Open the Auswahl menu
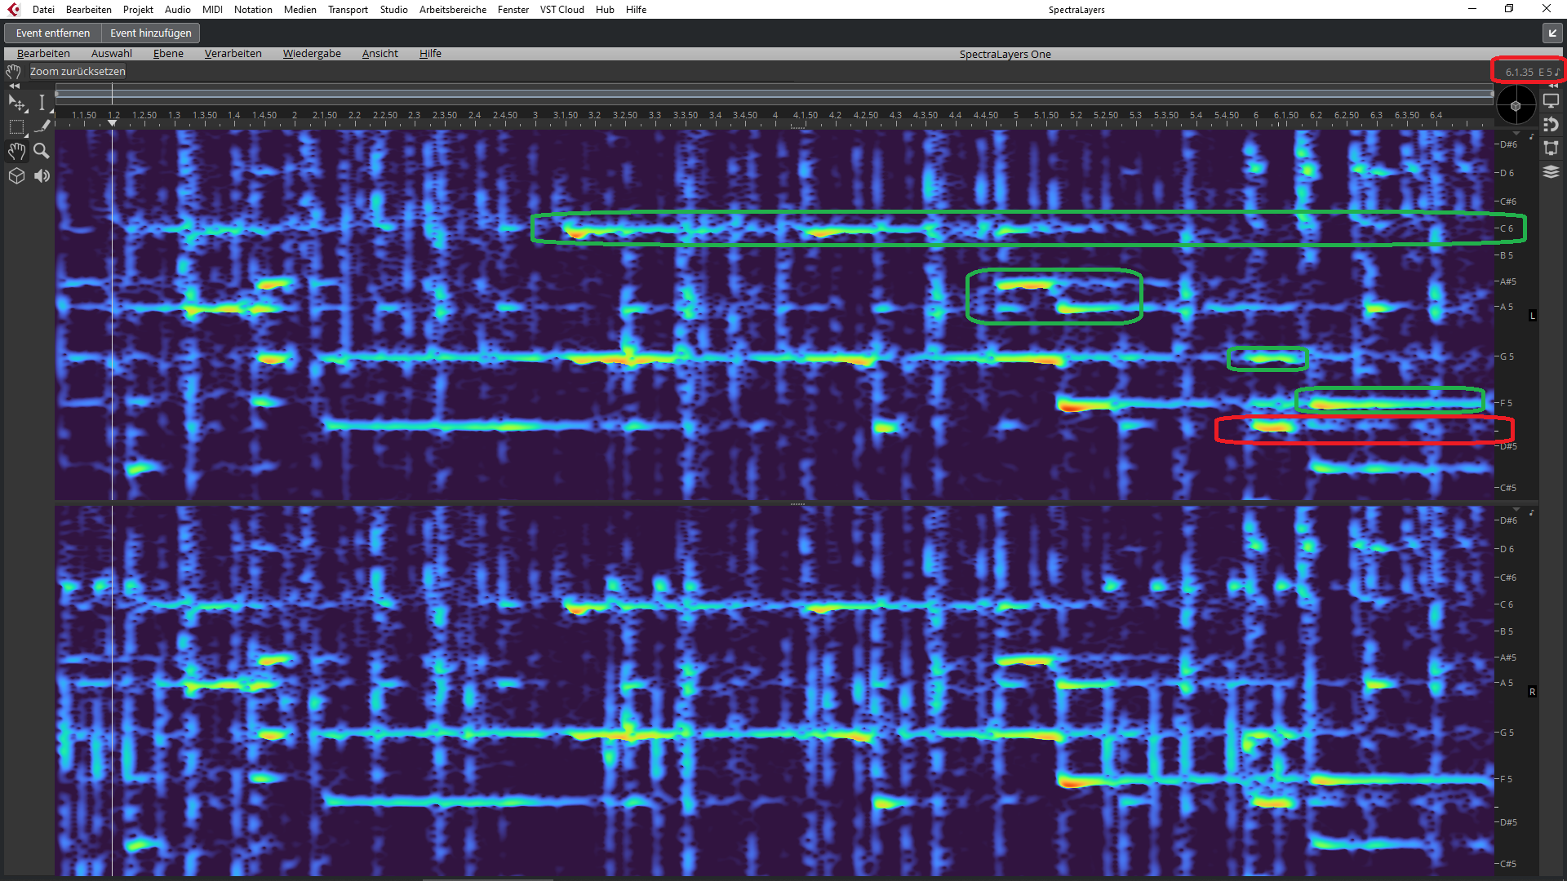The width and height of the screenshot is (1567, 881). point(112,54)
